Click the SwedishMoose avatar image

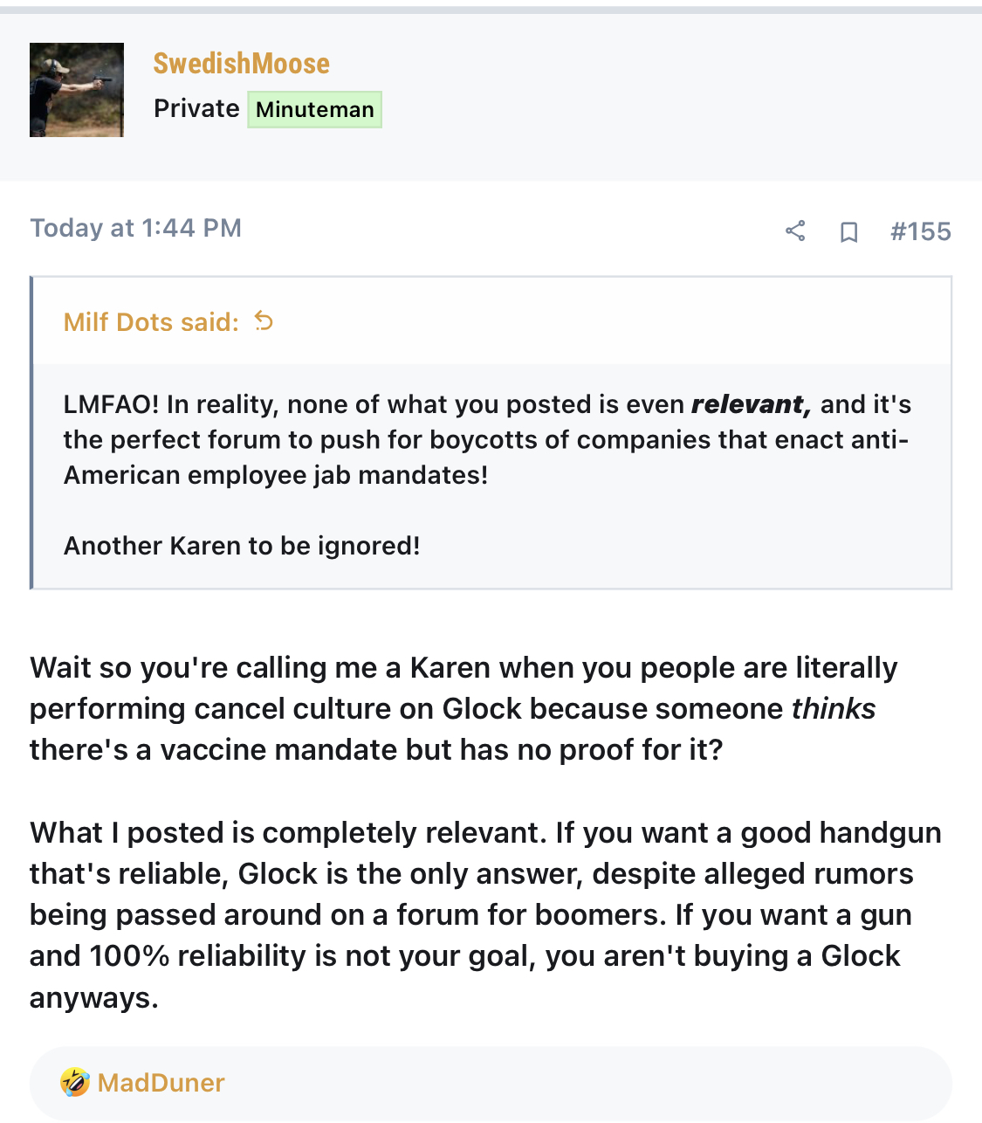click(77, 90)
